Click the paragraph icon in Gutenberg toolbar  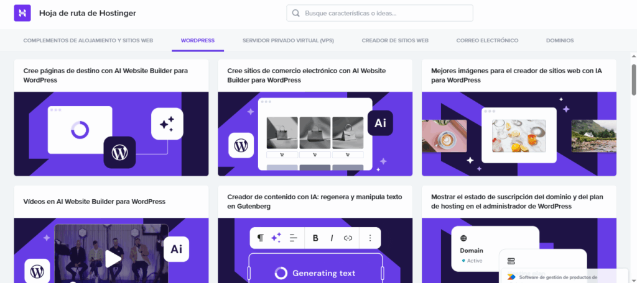261,238
